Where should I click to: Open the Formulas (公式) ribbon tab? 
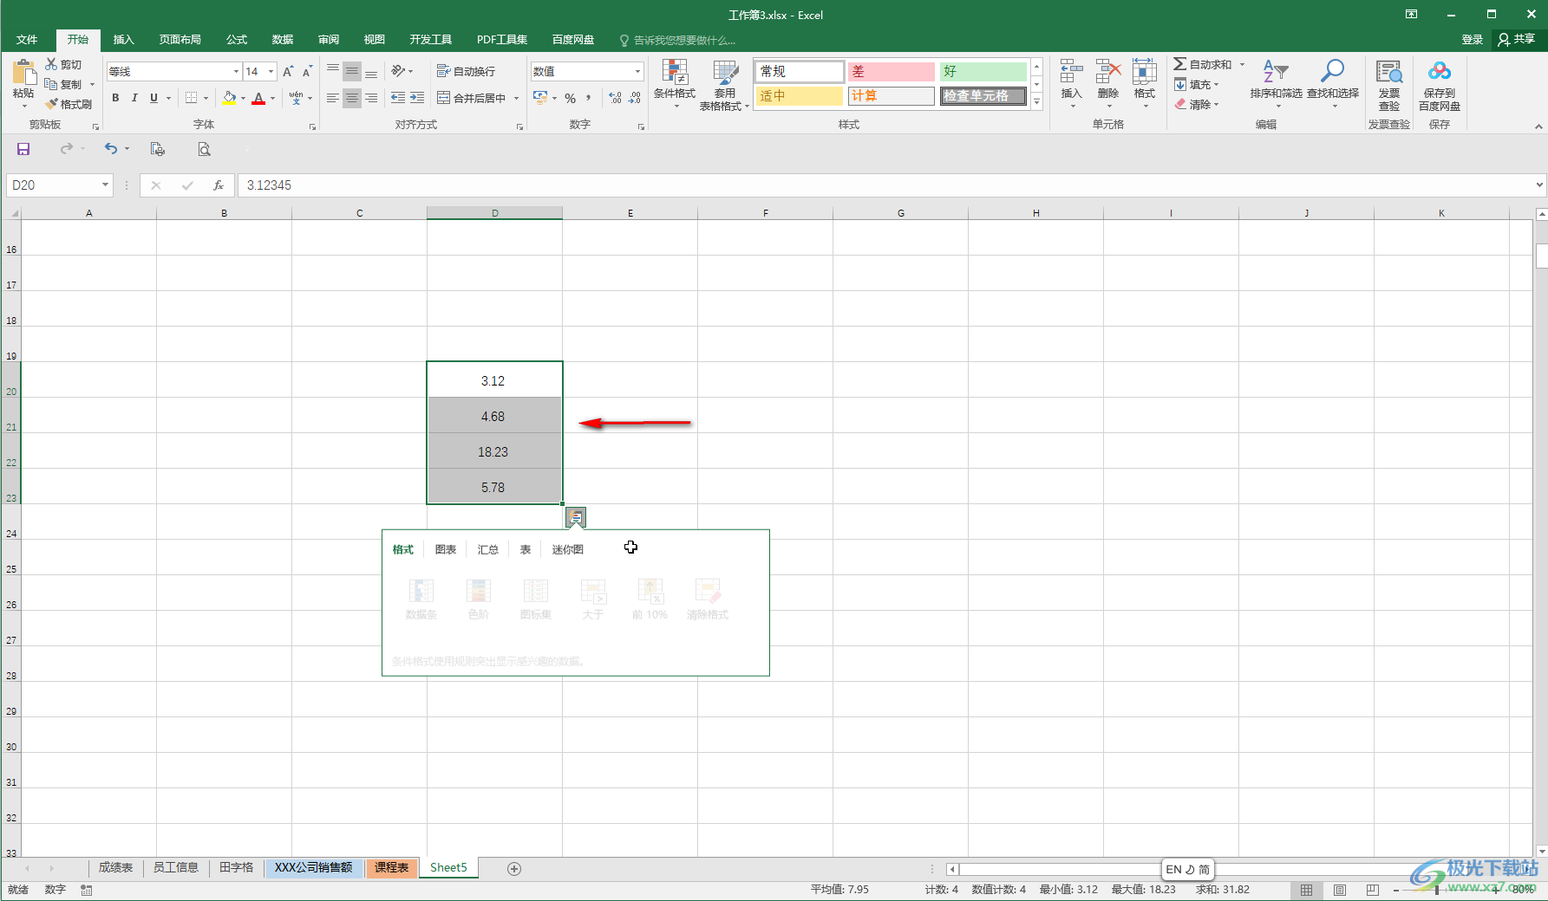pos(237,39)
